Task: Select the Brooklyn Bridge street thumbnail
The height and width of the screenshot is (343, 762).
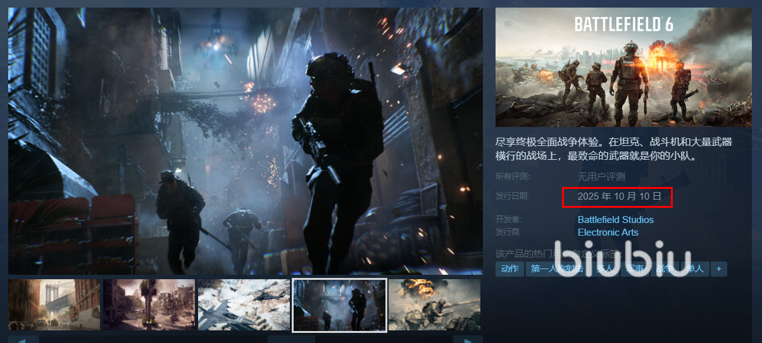Action: coord(54,304)
